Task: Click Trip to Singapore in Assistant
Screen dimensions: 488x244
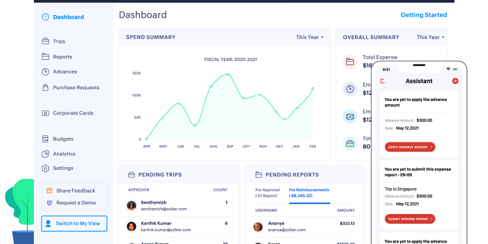Action: click(x=400, y=189)
